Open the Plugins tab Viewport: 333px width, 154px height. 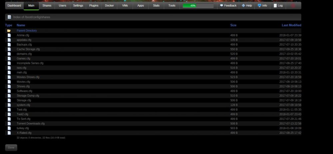pyautogui.click(x=94, y=6)
